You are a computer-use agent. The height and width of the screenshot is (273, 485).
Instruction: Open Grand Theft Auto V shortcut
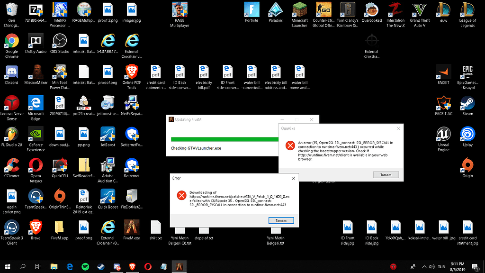tap(420, 10)
